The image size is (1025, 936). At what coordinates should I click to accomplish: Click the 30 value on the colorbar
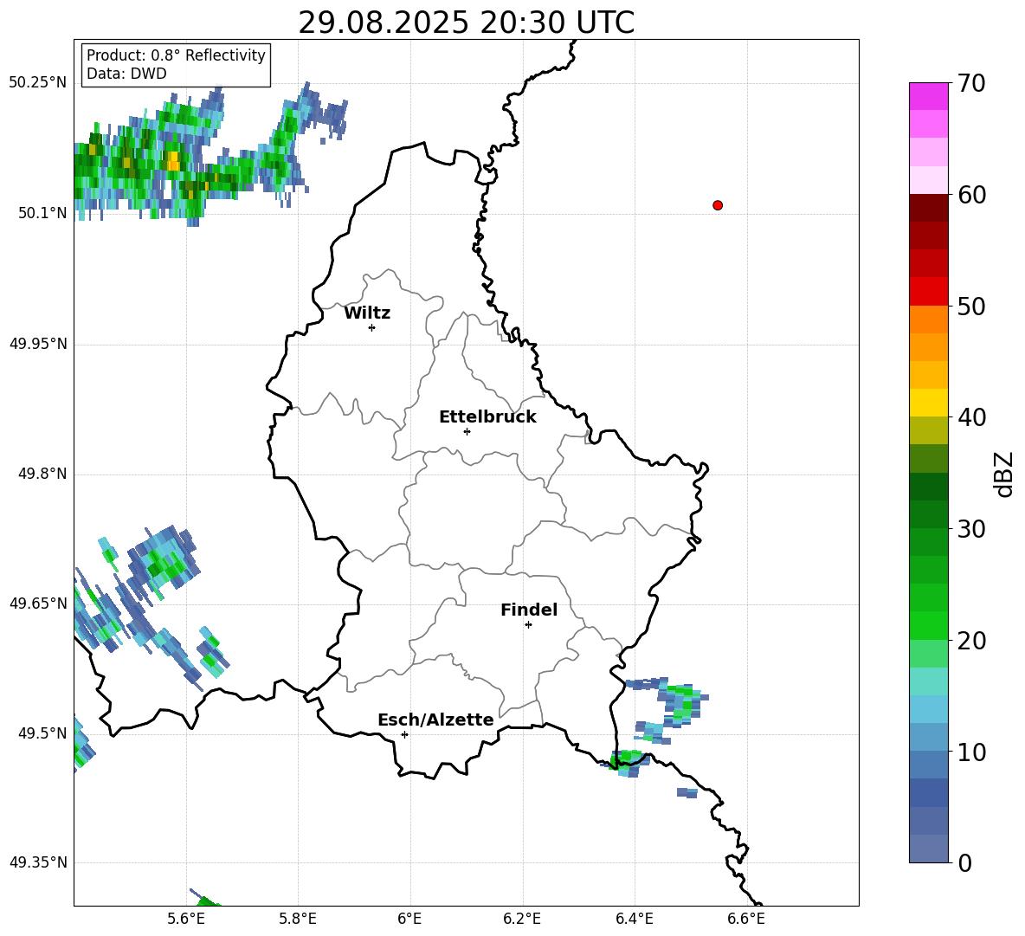(971, 529)
